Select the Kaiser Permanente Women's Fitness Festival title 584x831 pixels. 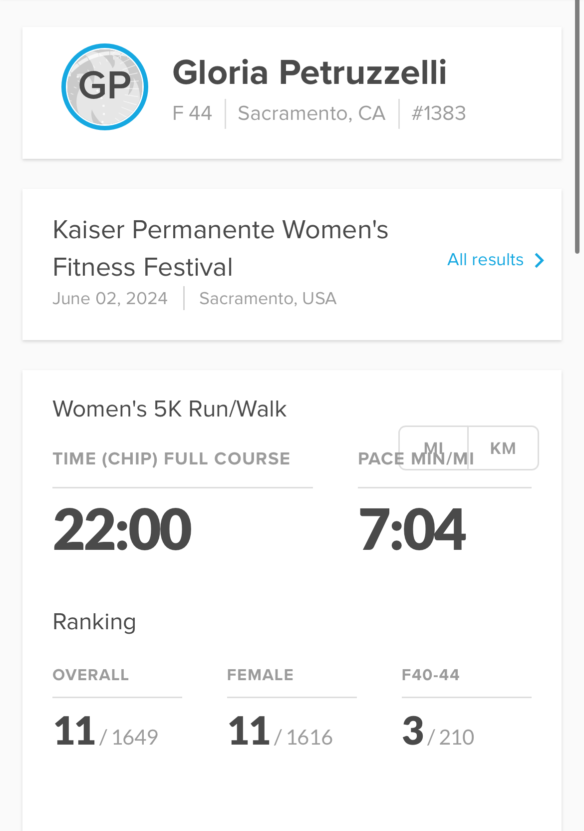coord(220,248)
